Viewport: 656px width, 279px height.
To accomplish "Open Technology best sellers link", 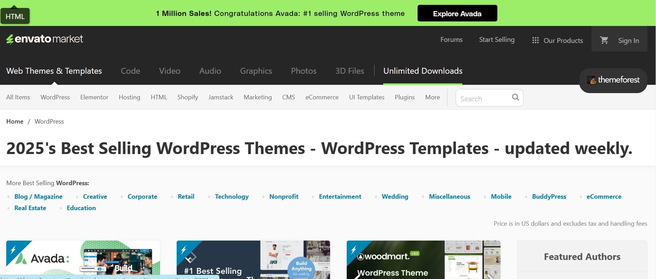I will [x=232, y=197].
